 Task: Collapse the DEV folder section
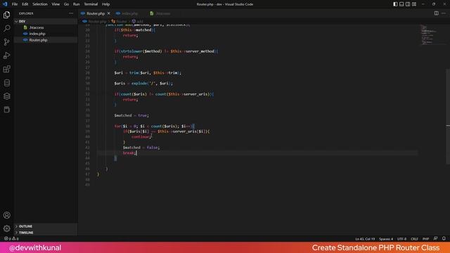(x=45, y=21)
